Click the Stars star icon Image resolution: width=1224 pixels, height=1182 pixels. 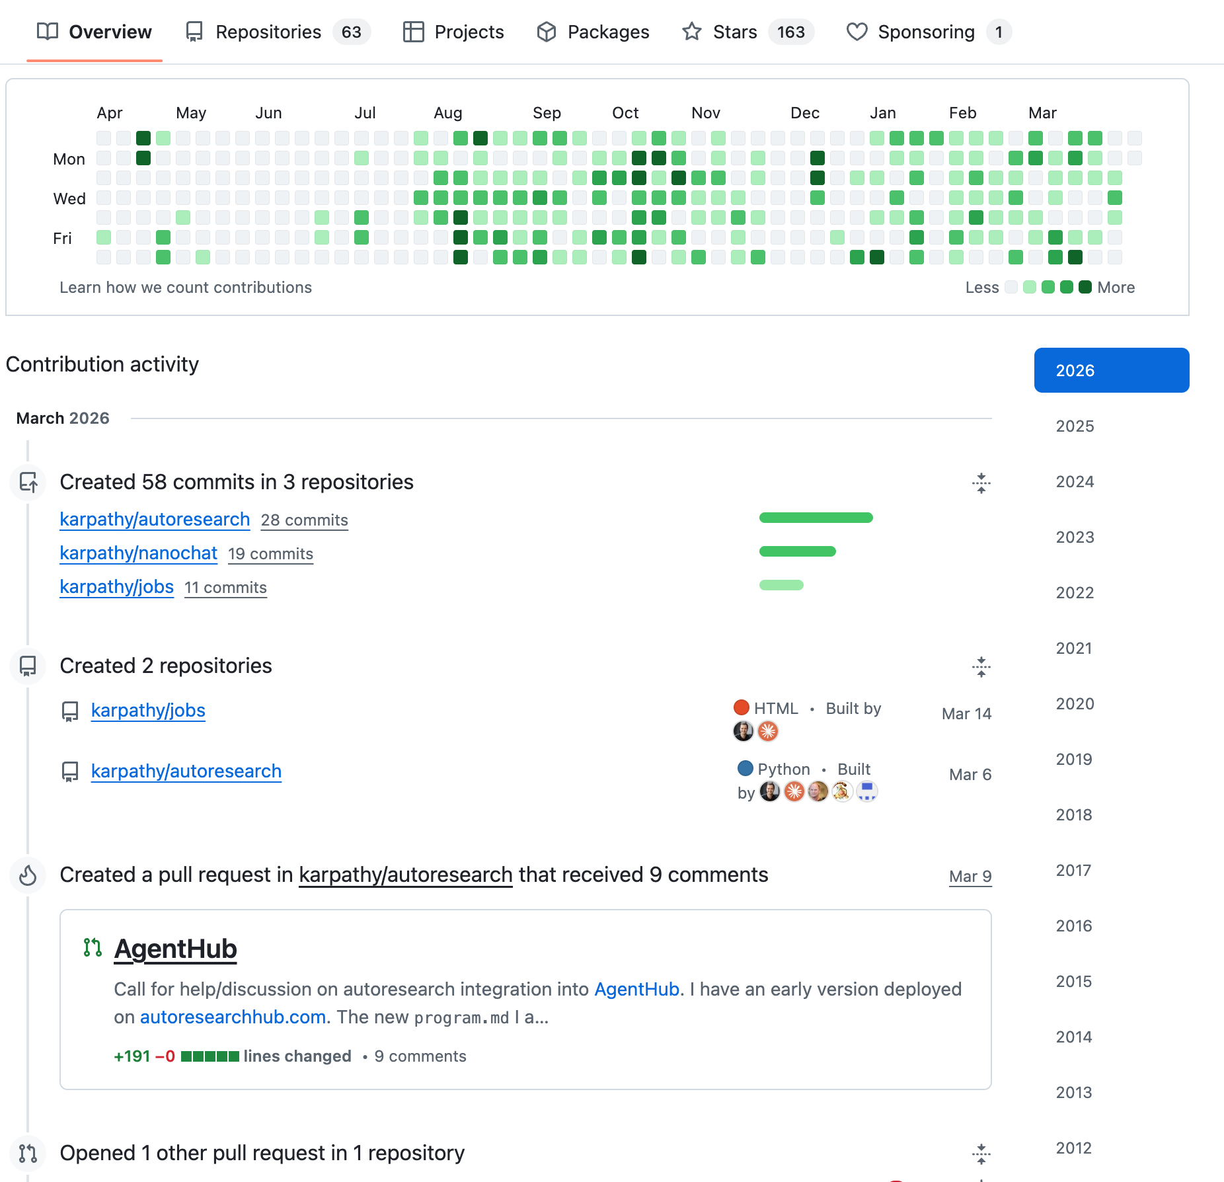click(692, 32)
